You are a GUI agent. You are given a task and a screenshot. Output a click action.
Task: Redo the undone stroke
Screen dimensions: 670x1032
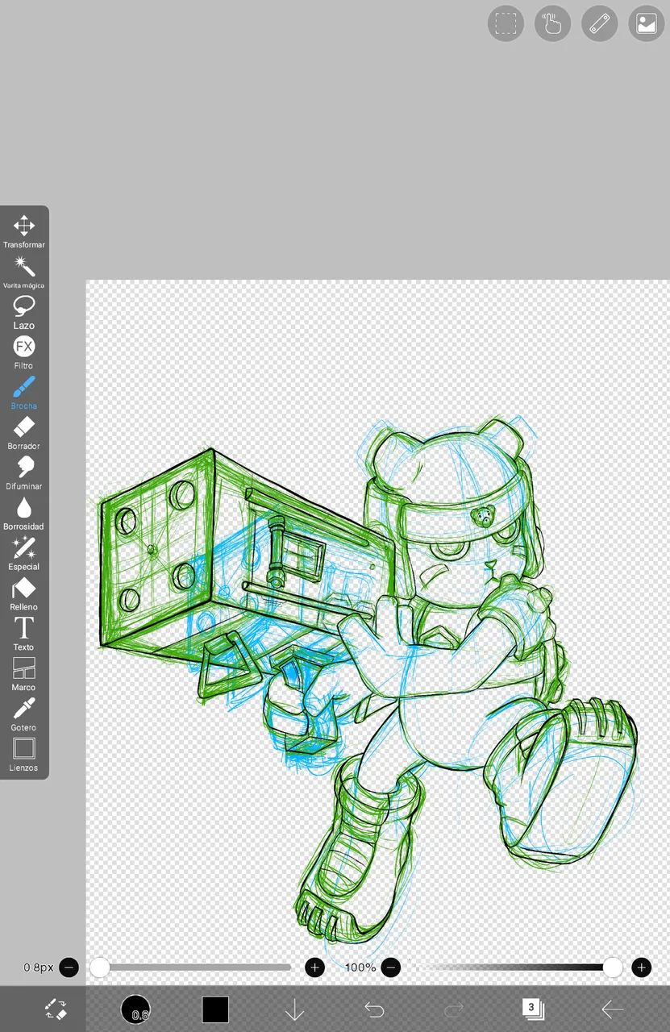454,1009
